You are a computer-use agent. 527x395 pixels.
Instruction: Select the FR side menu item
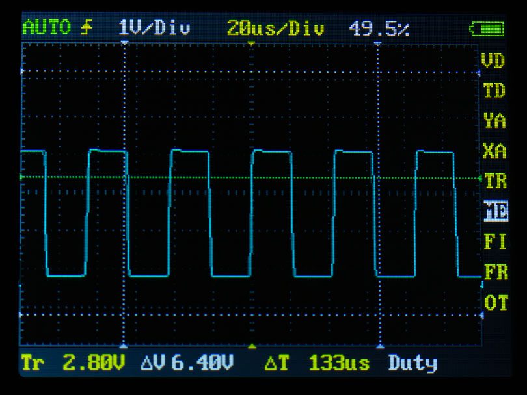pyautogui.click(x=495, y=272)
